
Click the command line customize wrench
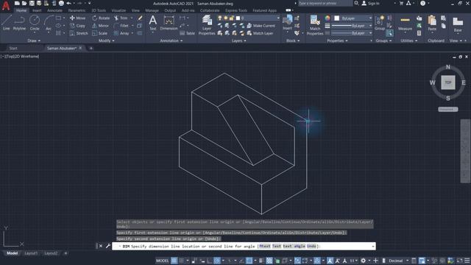[108, 246]
